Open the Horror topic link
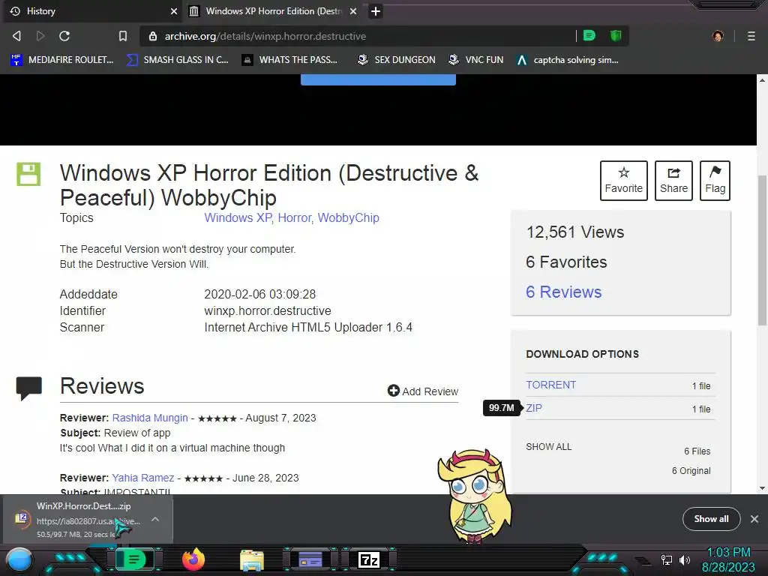This screenshot has height=576, width=768. click(294, 218)
